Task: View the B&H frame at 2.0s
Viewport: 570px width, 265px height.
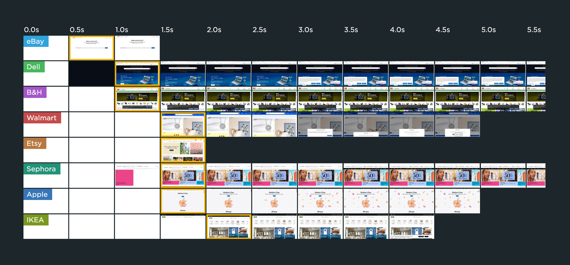Action: tap(229, 99)
